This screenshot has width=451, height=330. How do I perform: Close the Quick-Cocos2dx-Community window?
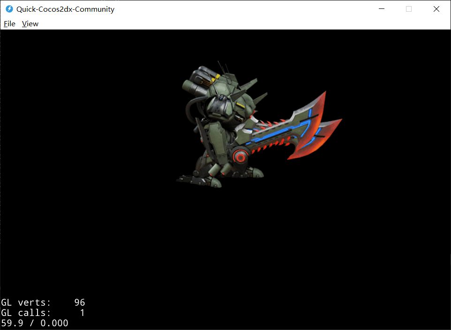point(436,9)
